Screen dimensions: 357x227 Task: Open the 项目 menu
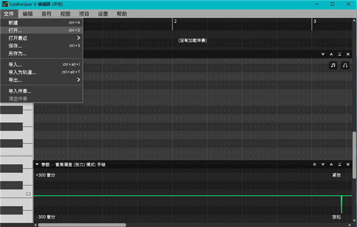[84, 14]
